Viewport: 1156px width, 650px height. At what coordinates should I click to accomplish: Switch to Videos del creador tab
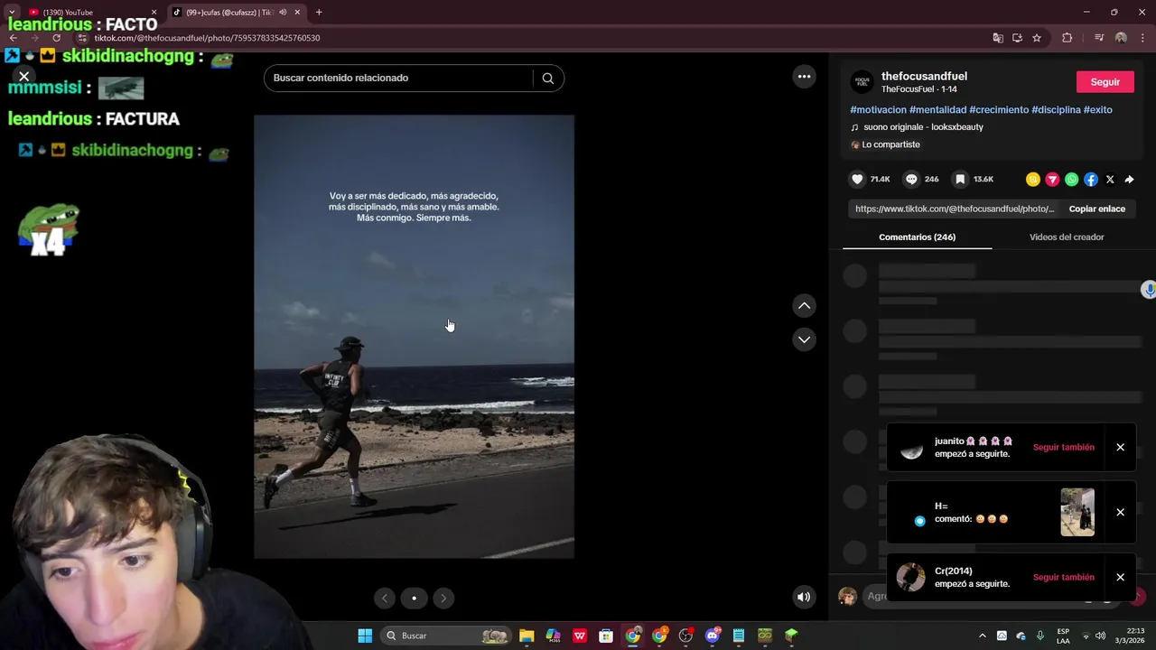coord(1067,237)
